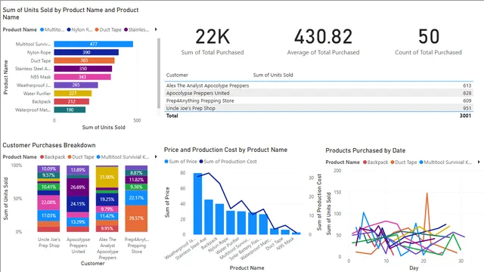Click the 17.03% blue segment for Uncle Joe's
Image resolution: width=484 pixels, height=272 pixels.
(x=48, y=215)
